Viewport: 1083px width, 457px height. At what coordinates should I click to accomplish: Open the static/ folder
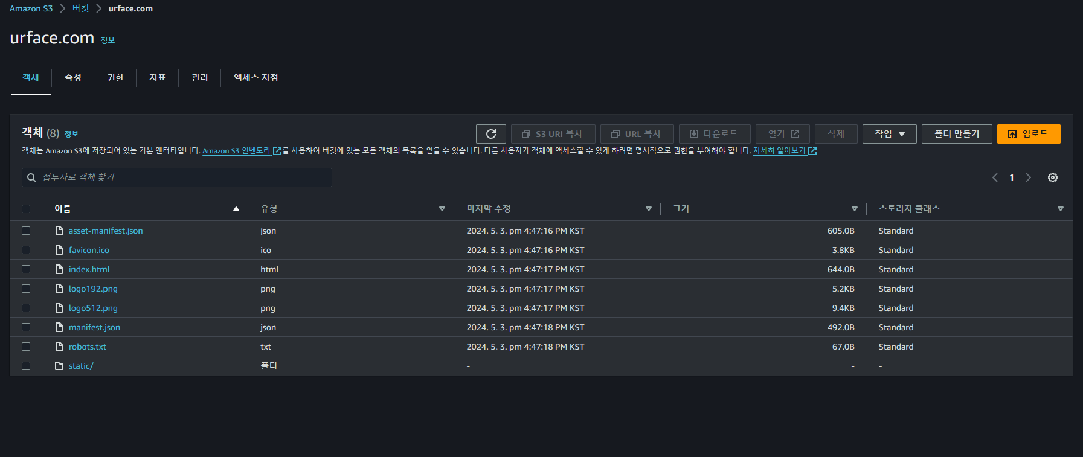pos(81,366)
